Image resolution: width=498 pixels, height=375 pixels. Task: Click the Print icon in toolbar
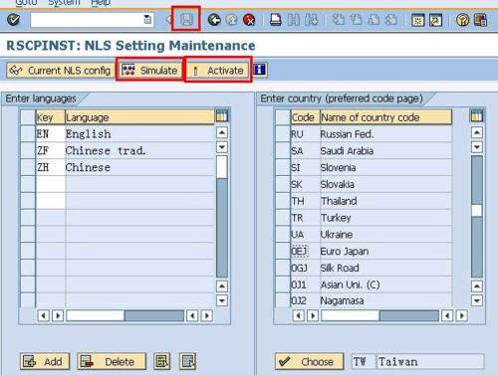(x=275, y=20)
